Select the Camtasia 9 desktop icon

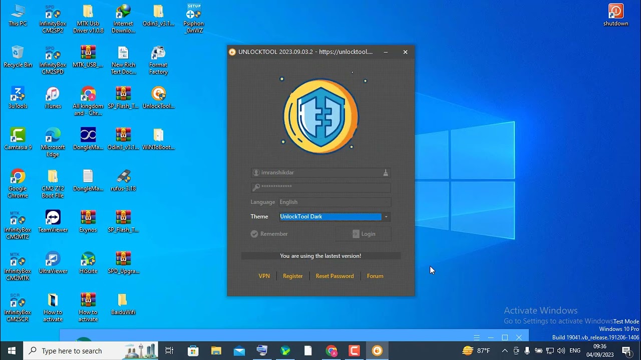pos(18,138)
